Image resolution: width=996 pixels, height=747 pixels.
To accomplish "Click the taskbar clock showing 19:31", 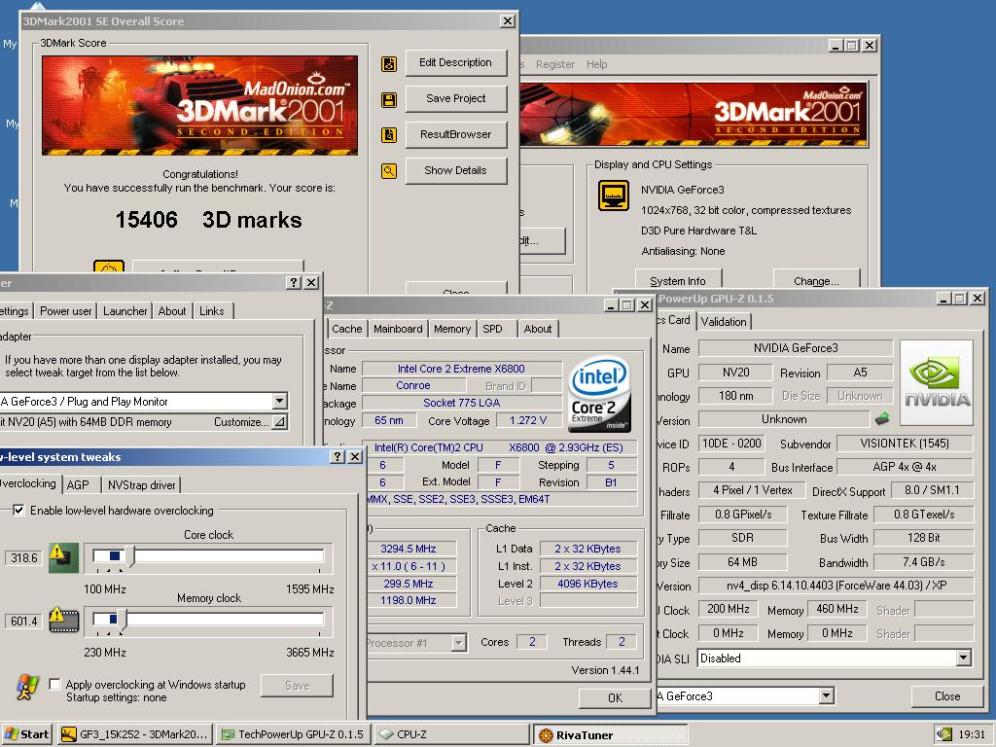I will tap(972, 734).
